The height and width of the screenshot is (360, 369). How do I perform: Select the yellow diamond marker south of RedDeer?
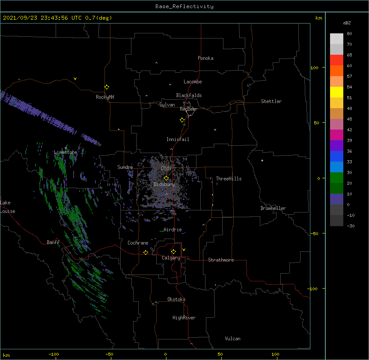(x=182, y=120)
